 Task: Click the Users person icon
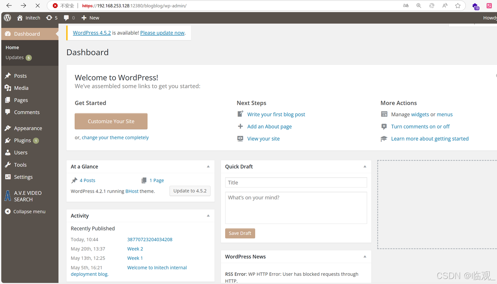click(8, 152)
